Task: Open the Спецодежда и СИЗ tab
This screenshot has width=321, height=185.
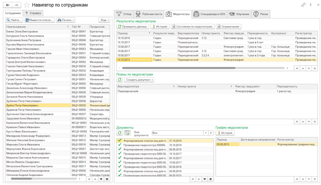Action: 209,14
